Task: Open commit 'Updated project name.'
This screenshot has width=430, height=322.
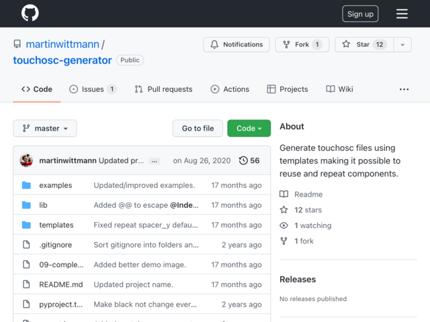Action: (133, 284)
